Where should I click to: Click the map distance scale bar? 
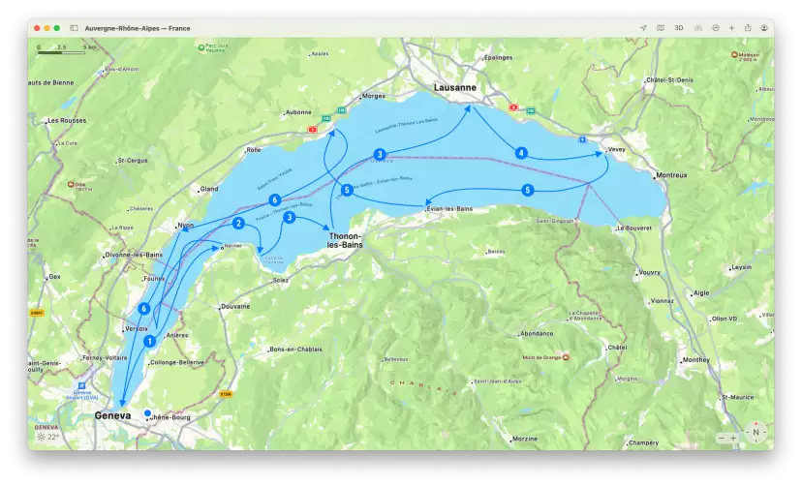click(61, 52)
